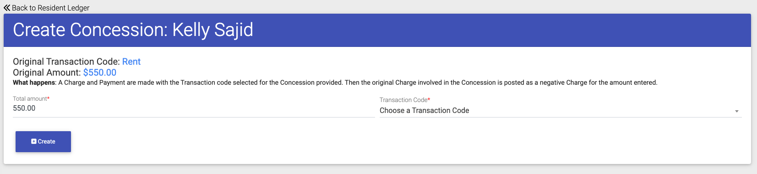Click the Total amount label
The image size is (757, 174).
click(x=30, y=98)
